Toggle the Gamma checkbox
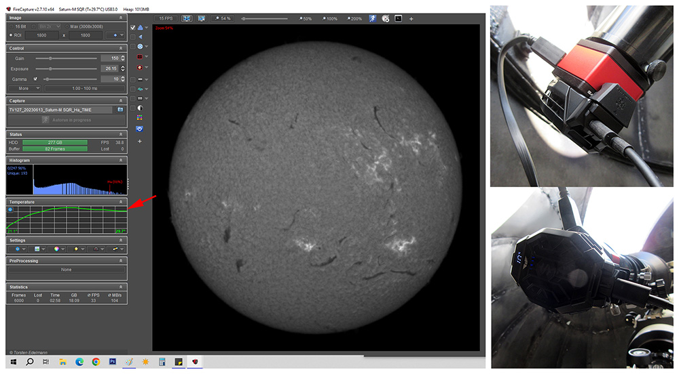 tap(35, 79)
